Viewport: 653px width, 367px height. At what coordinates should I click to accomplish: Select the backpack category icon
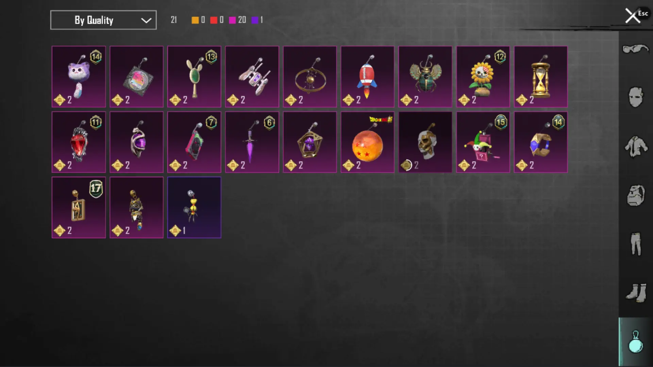(x=636, y=195)
